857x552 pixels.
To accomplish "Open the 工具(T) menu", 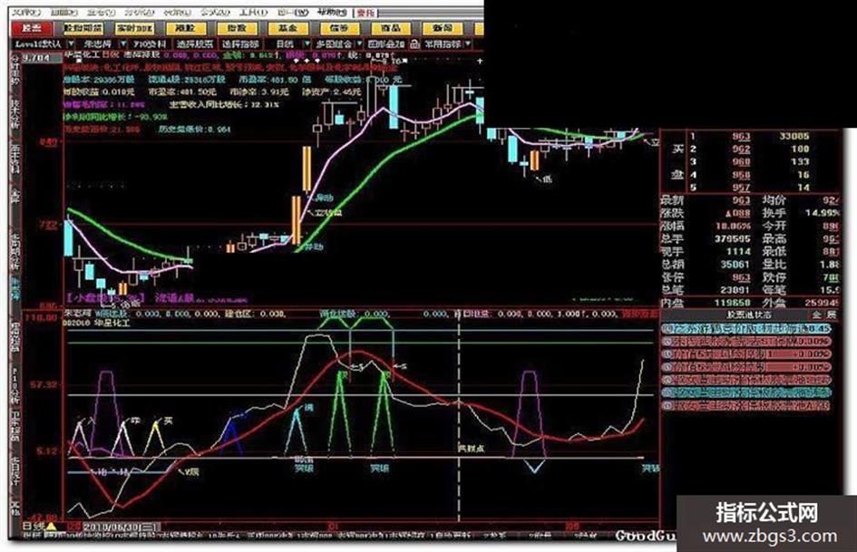I will 254,12.
